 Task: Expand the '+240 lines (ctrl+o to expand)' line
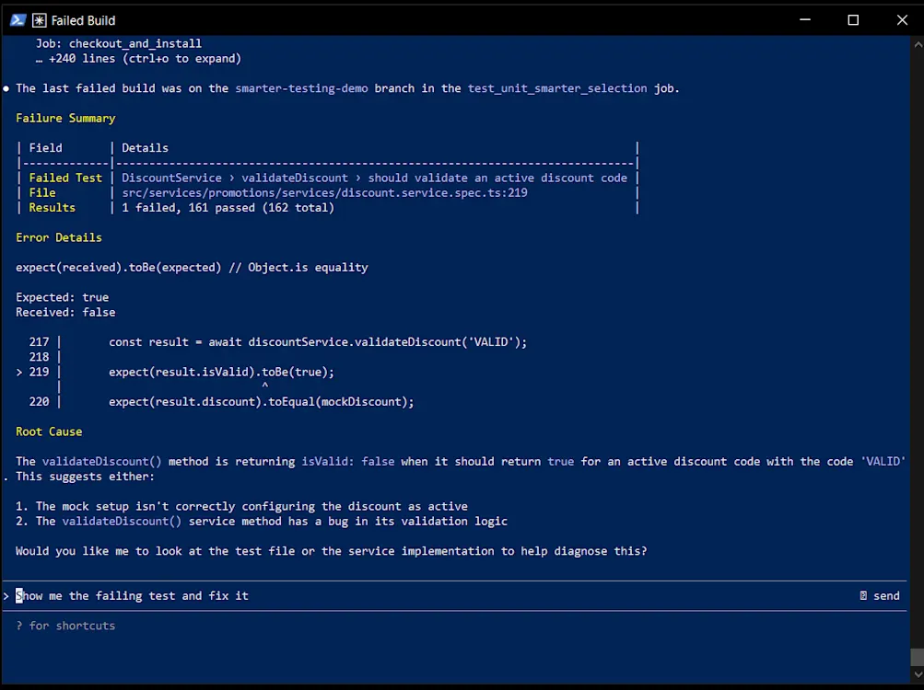138,59
